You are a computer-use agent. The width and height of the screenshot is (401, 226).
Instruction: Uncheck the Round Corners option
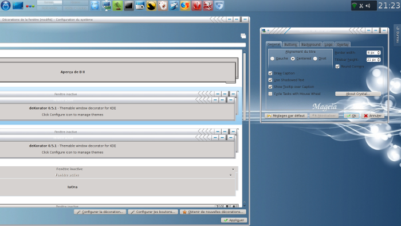coord(337,67)
